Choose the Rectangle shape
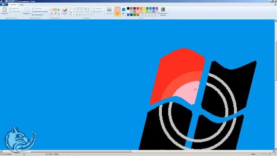 [80, 9]
